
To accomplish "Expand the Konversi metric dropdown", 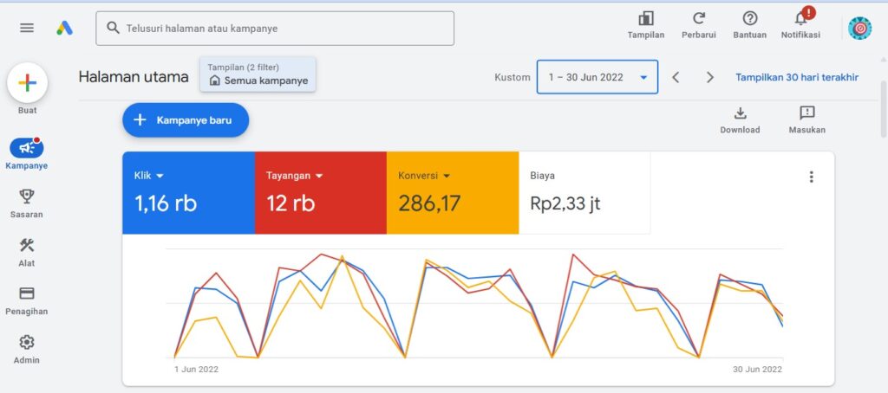I will point(447,176).
